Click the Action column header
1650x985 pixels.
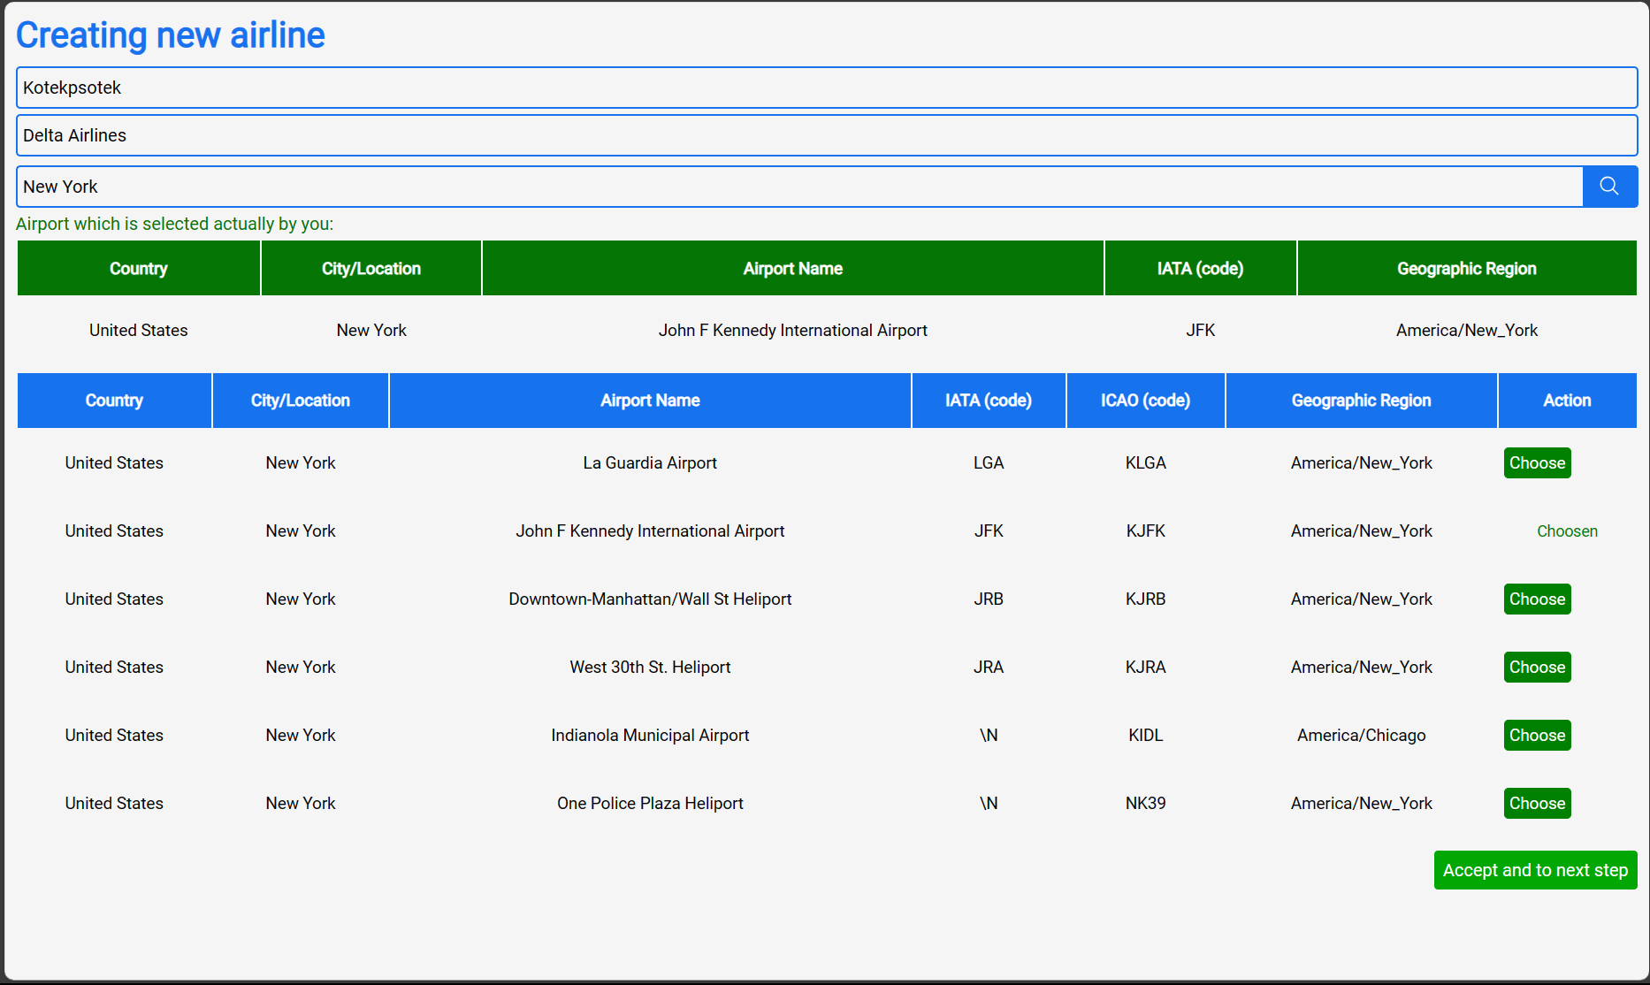(1567, 401)
